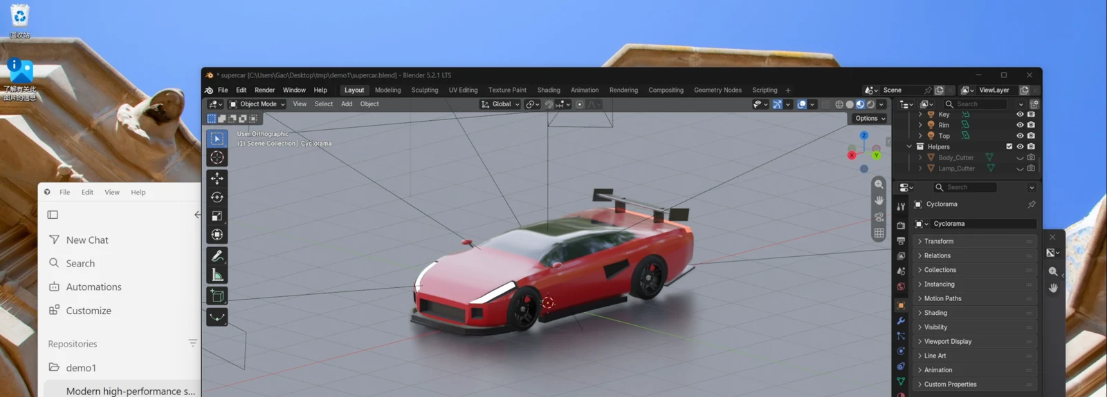
Task: Click New Chat in the sidebar
Action: coord(87,240)
